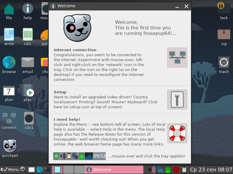This screenshot has height=174, width=233.
Task: Click the tray applets preview image
Action: [x=79, y=156]
